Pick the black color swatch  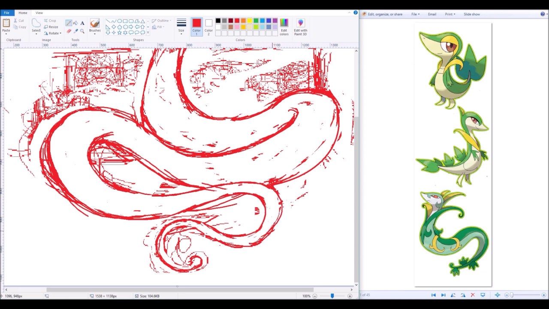pos(218,21)
